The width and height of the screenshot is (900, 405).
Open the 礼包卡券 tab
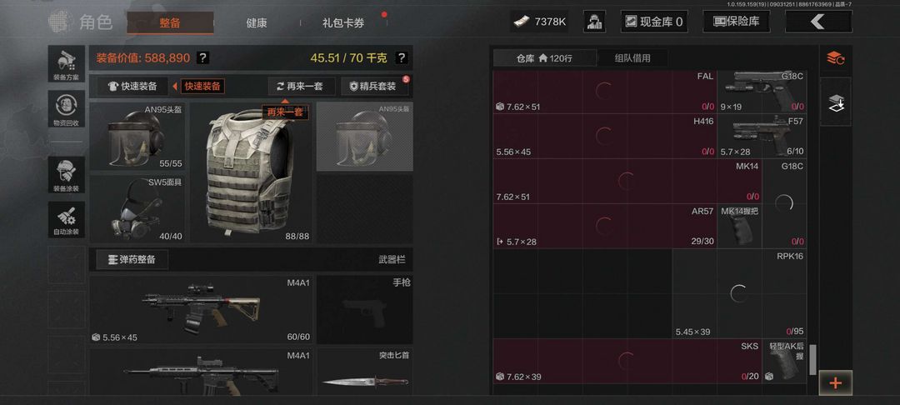pyautogui.click(x=343, y=23)
